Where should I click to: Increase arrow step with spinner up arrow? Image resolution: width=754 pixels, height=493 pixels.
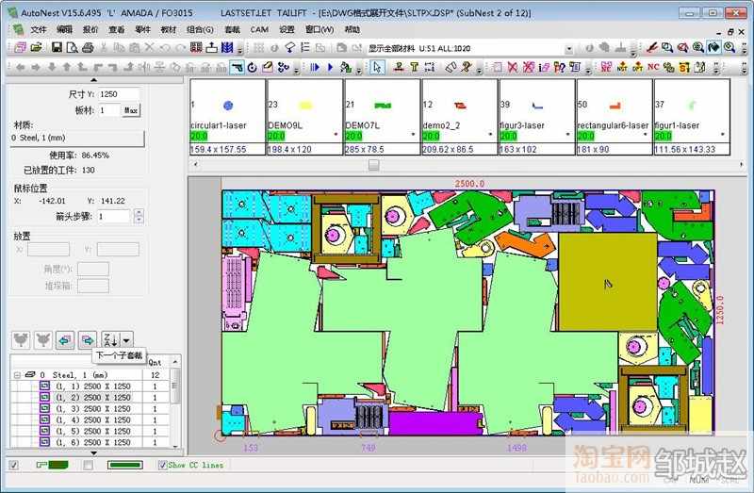(x=139, y=213)
